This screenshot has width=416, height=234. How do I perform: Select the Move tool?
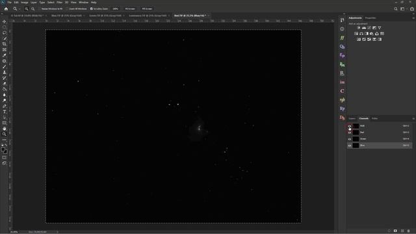5,21
